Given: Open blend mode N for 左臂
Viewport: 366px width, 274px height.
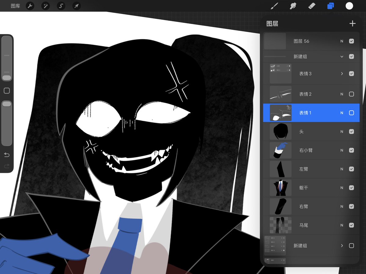Looking at the screenshot, I should [342, 169].
